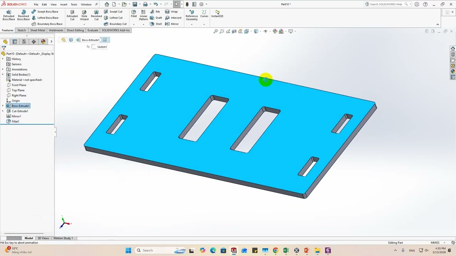Open the Tools menu
The height and width of the screenshot is (256, 456).
[74, 4]
